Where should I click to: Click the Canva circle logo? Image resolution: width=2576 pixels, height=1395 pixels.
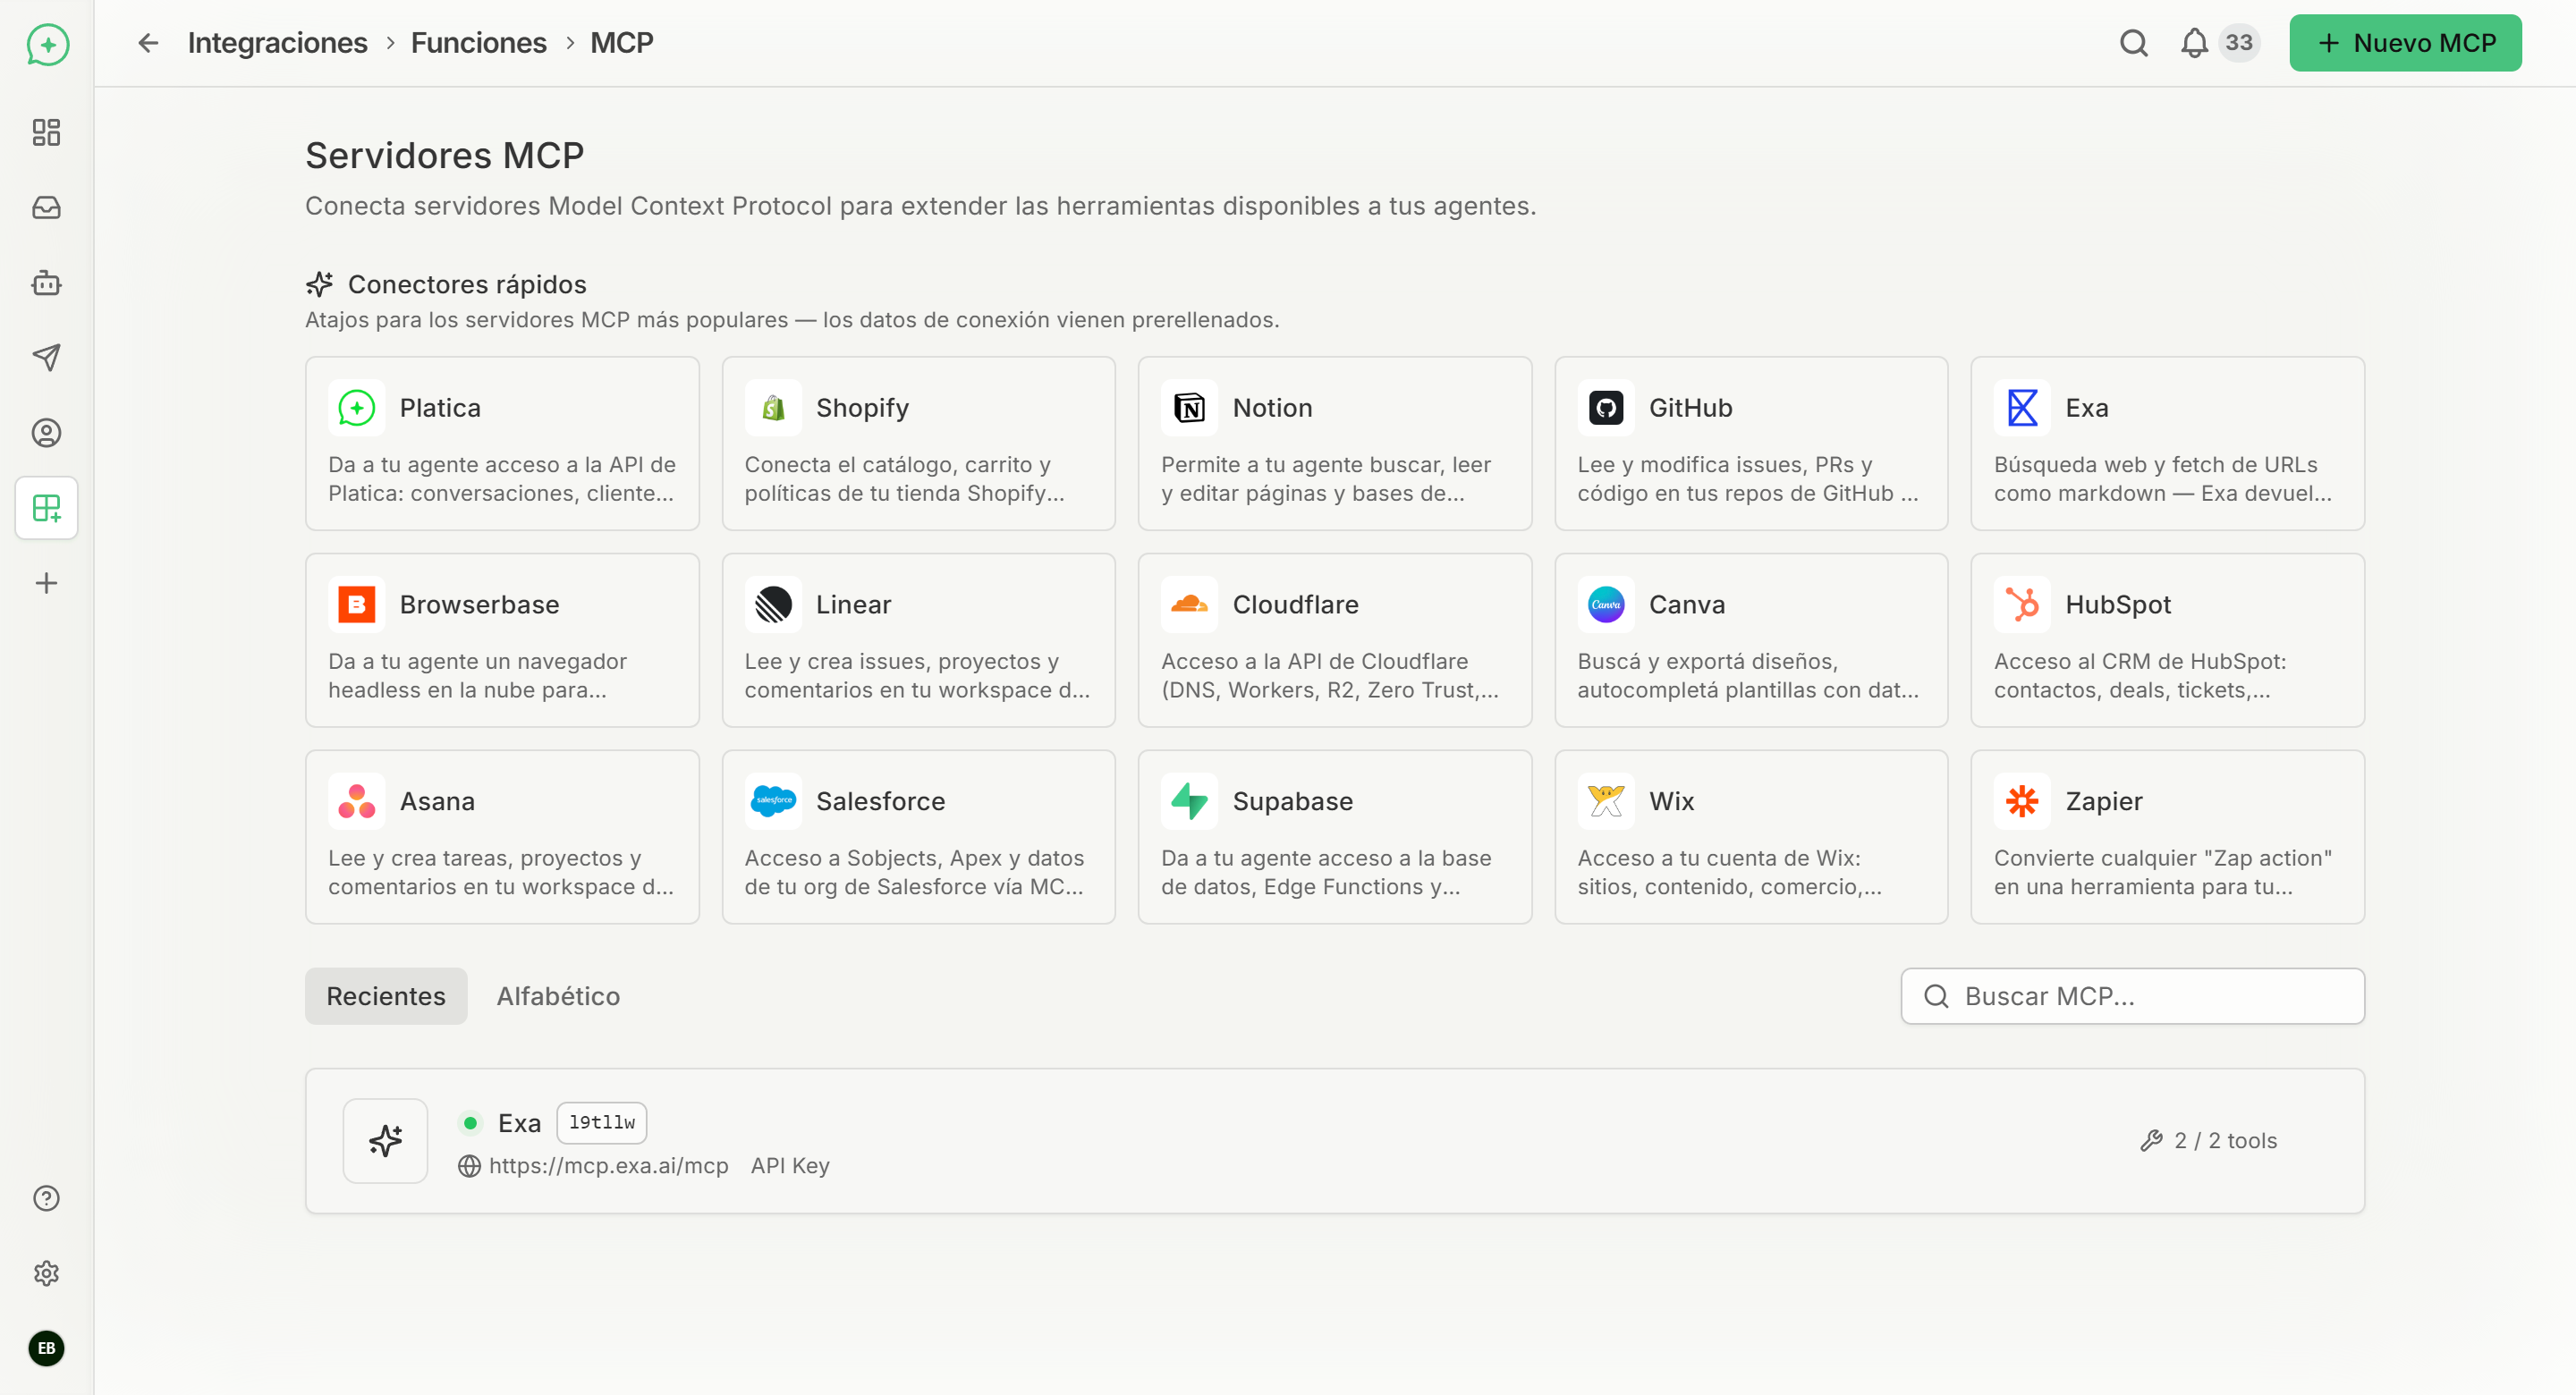(1606, 605)
